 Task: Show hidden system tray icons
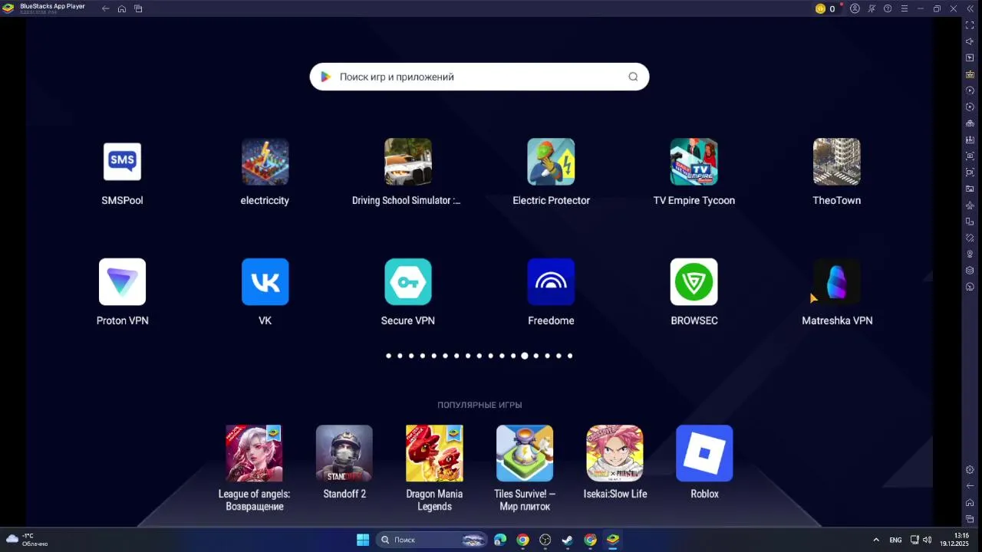point(876,540)
